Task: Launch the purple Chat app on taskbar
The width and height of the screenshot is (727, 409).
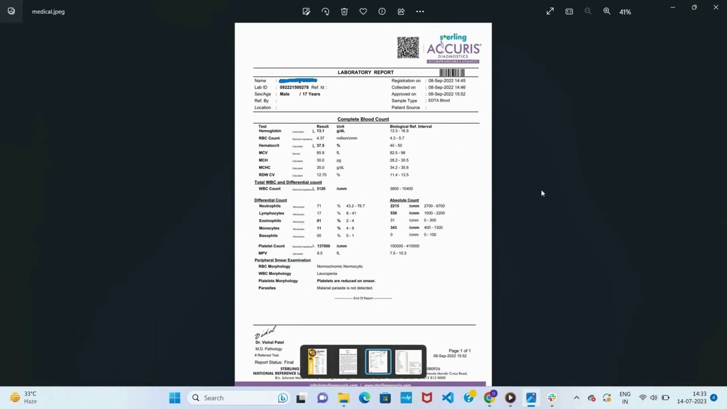Action: point(323,398)
